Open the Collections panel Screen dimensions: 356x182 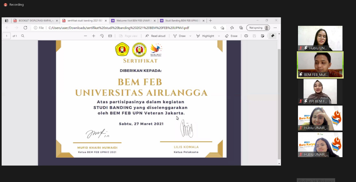(241, 28)
